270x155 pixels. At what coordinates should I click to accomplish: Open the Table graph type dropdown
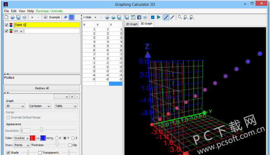coord(66,106)
